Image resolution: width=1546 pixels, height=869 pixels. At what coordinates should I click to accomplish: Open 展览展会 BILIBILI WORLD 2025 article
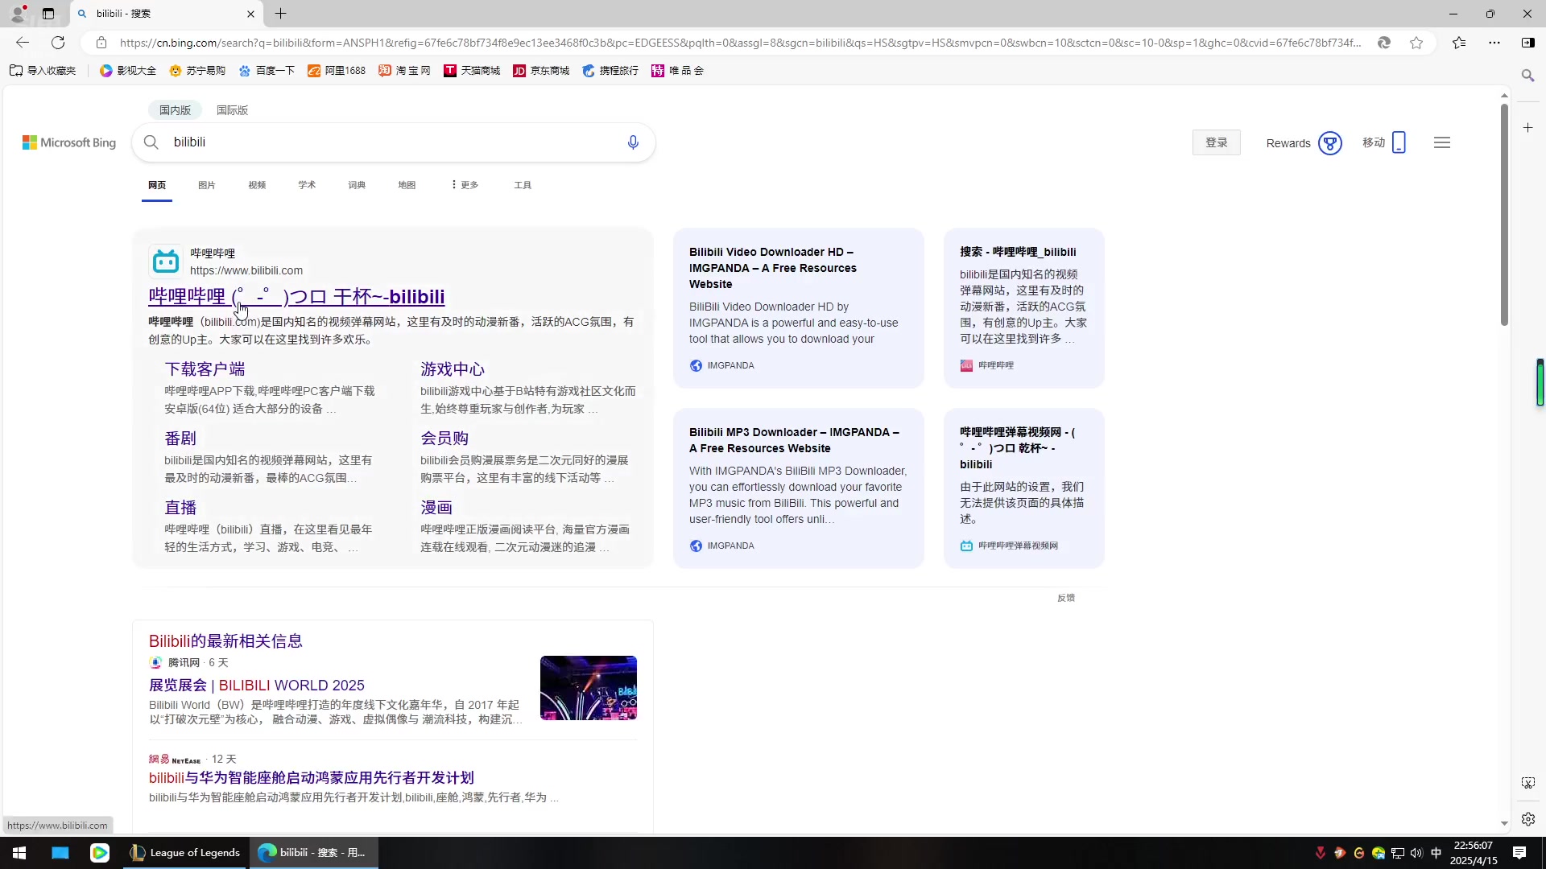point(256,686)
